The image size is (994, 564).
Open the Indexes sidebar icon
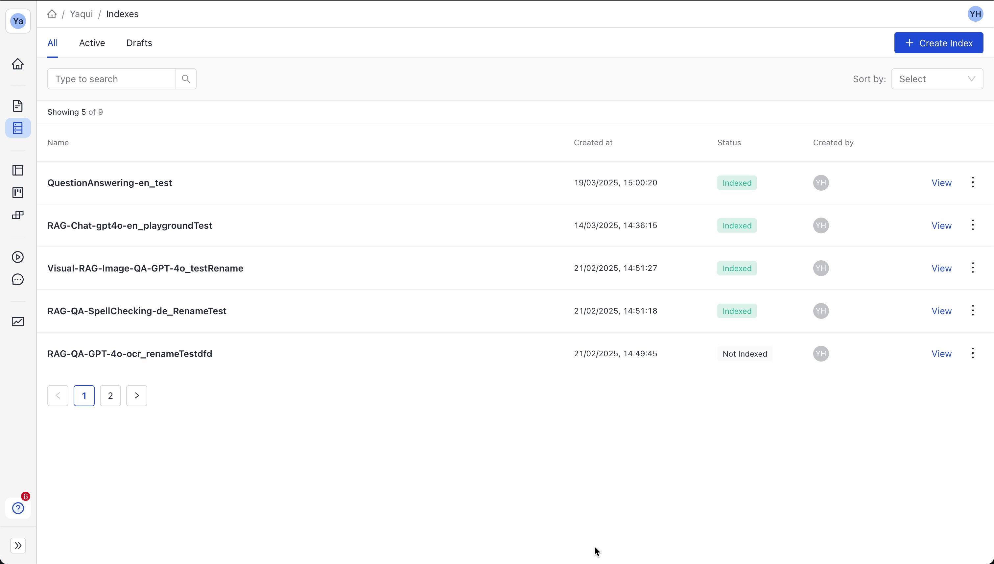pos(18,128)
